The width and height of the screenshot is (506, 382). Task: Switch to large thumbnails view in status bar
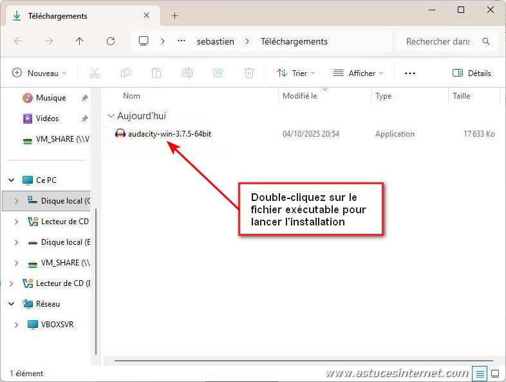click(x=495, y=373)
